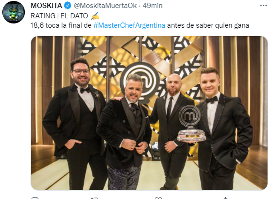
Task: Open the three-dot more options menu
Action: pos(264,6)
